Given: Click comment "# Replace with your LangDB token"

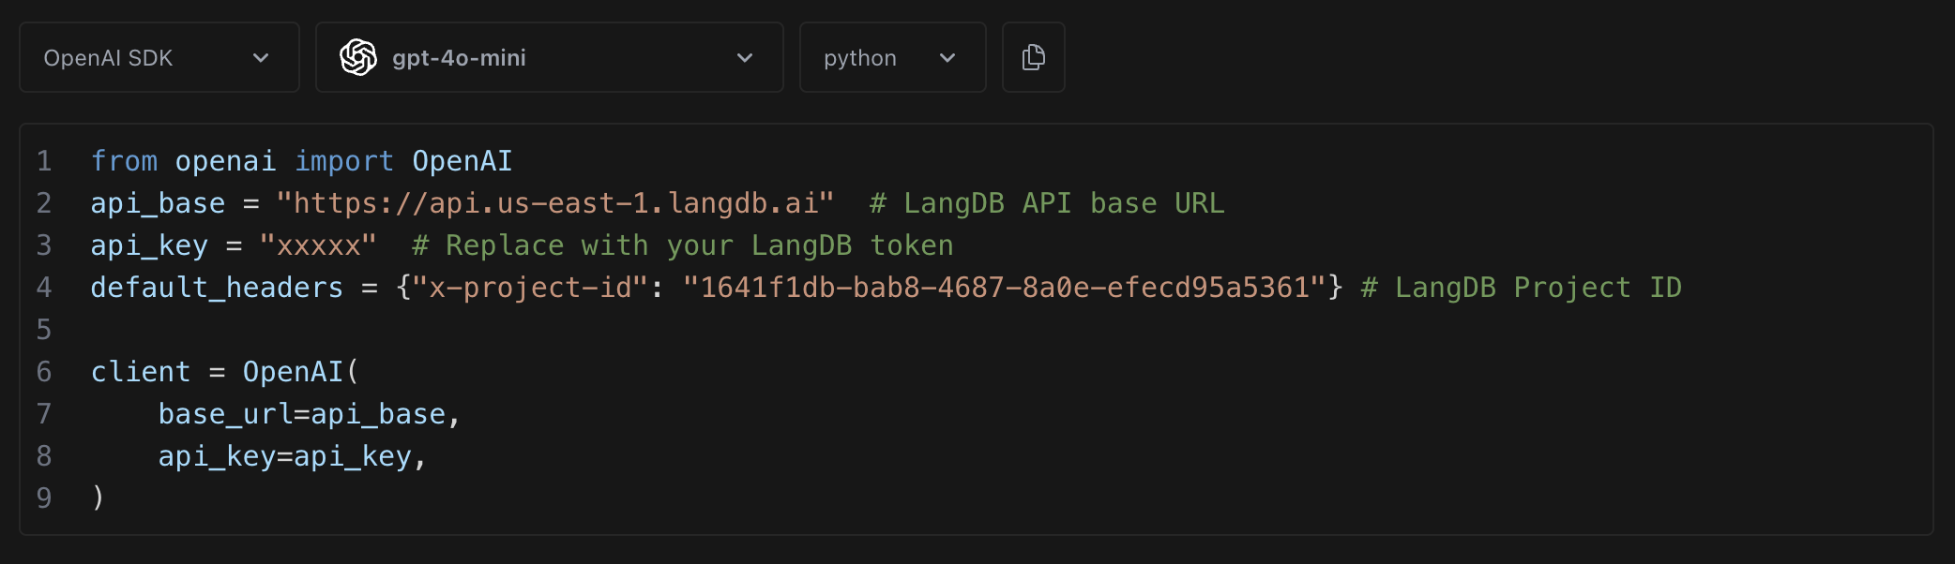Looking at the screenshot, I should [683, 245].
